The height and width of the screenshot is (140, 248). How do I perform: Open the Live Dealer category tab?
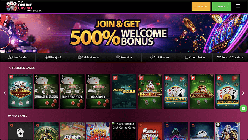pos(18,57)
